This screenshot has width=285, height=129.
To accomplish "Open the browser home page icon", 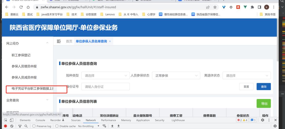I will point(28,7).
